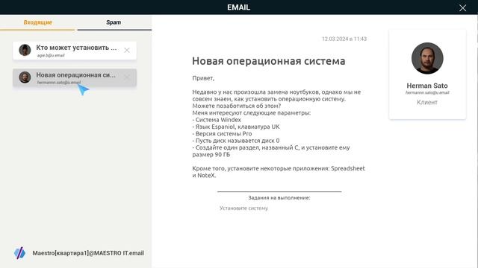Click the Maestro logo icon

pos(20,253)
